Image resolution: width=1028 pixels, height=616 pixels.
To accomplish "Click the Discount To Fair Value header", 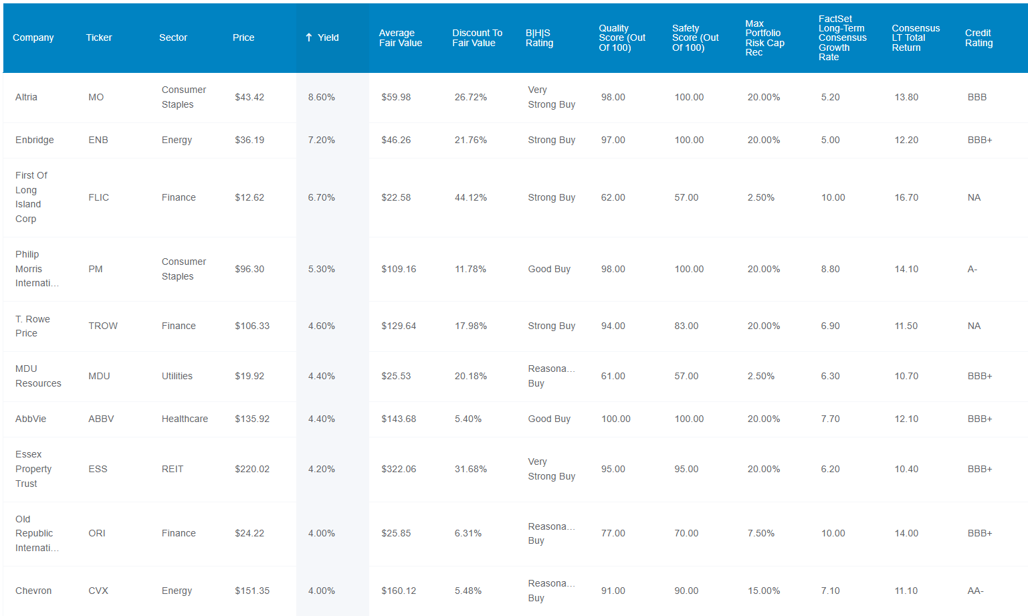I will pyautogui.click(x=477, y=37).
